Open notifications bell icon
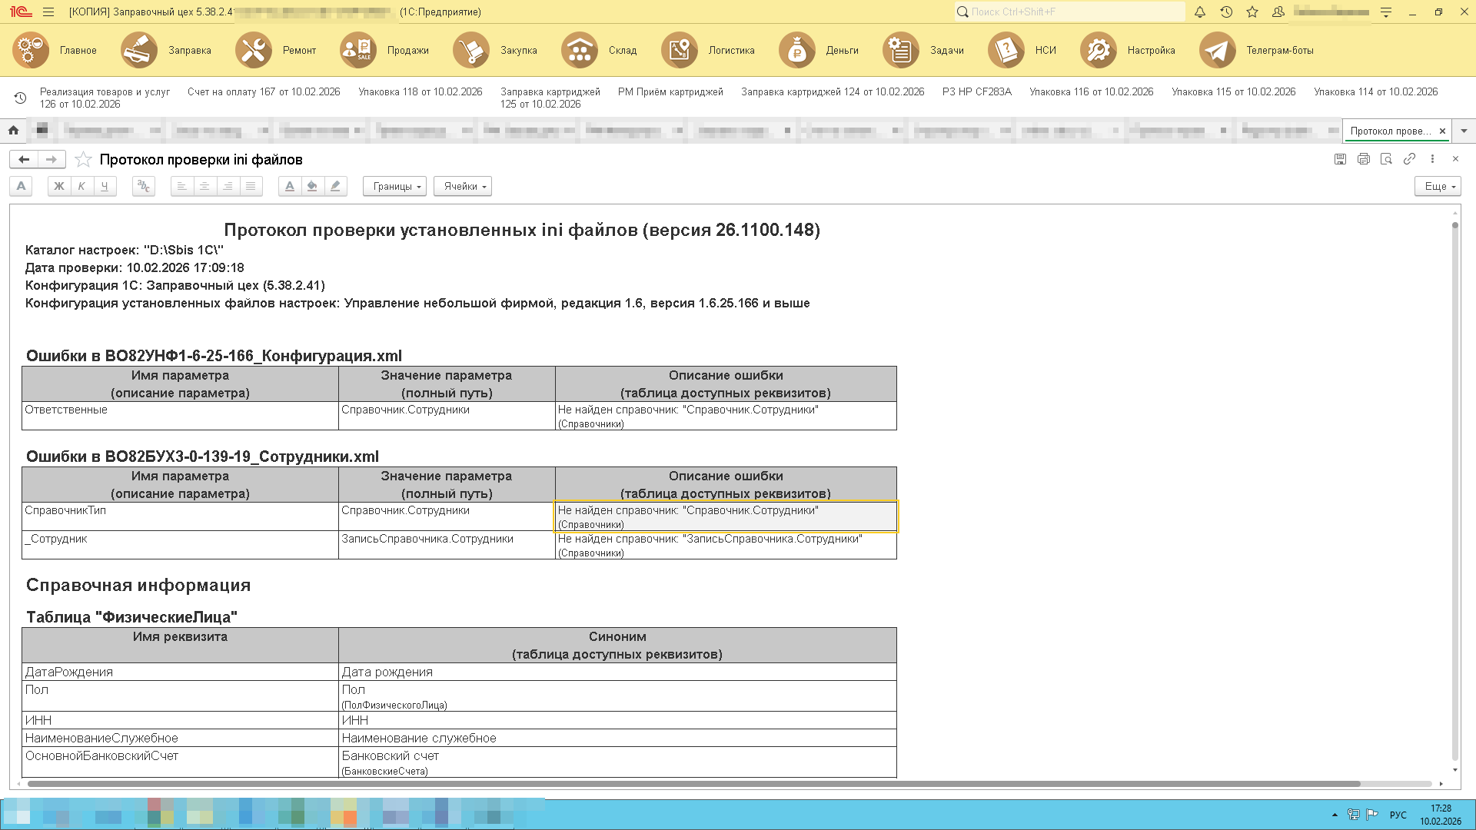Screen dimensions: 1476x830 pos(1199,12)
